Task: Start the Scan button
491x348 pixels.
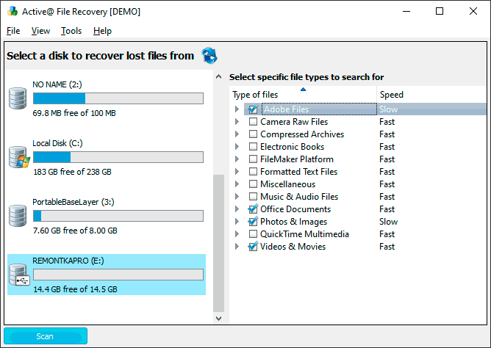Action: tap(46, 336)
